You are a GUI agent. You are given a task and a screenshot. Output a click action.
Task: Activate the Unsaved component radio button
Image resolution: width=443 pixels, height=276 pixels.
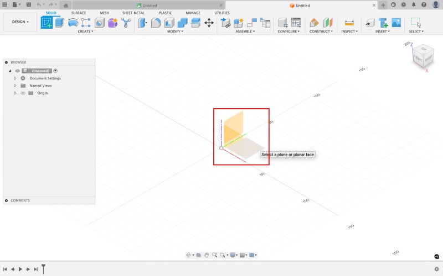(x=55, y=71)
